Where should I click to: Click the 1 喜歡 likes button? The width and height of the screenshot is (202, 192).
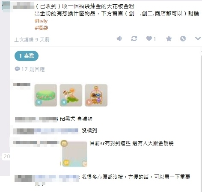pos(27,56)
